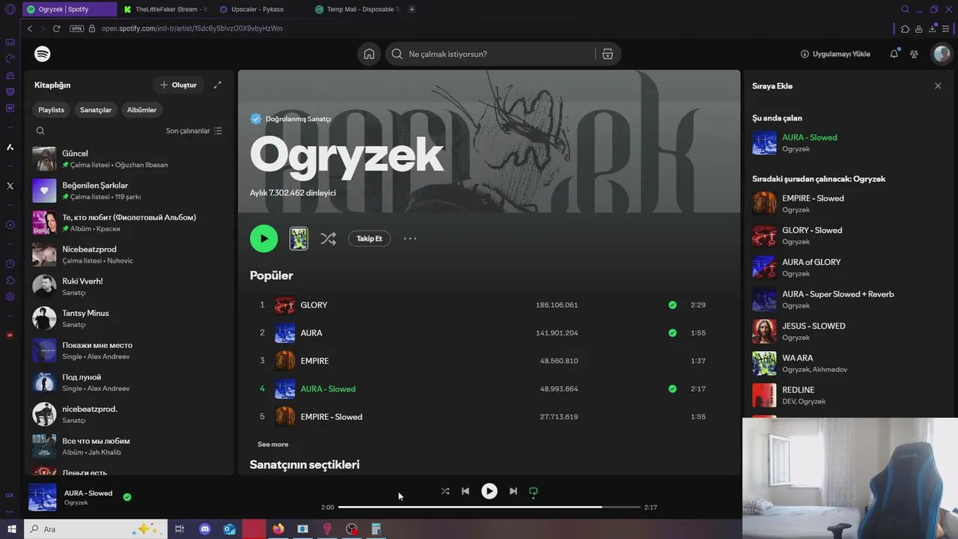This screenshot has height=539, width=958.
Task: Open Beğenilen Şarkılar liked songs
Action: [130, 191]
